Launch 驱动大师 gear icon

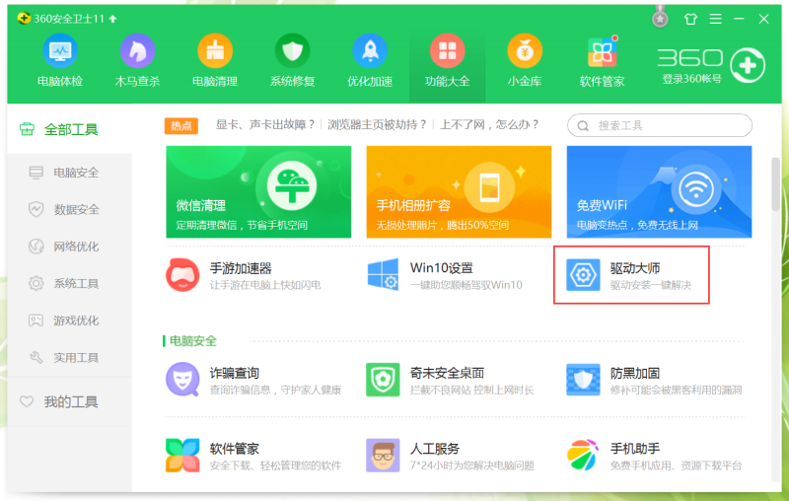pos(583,274)
